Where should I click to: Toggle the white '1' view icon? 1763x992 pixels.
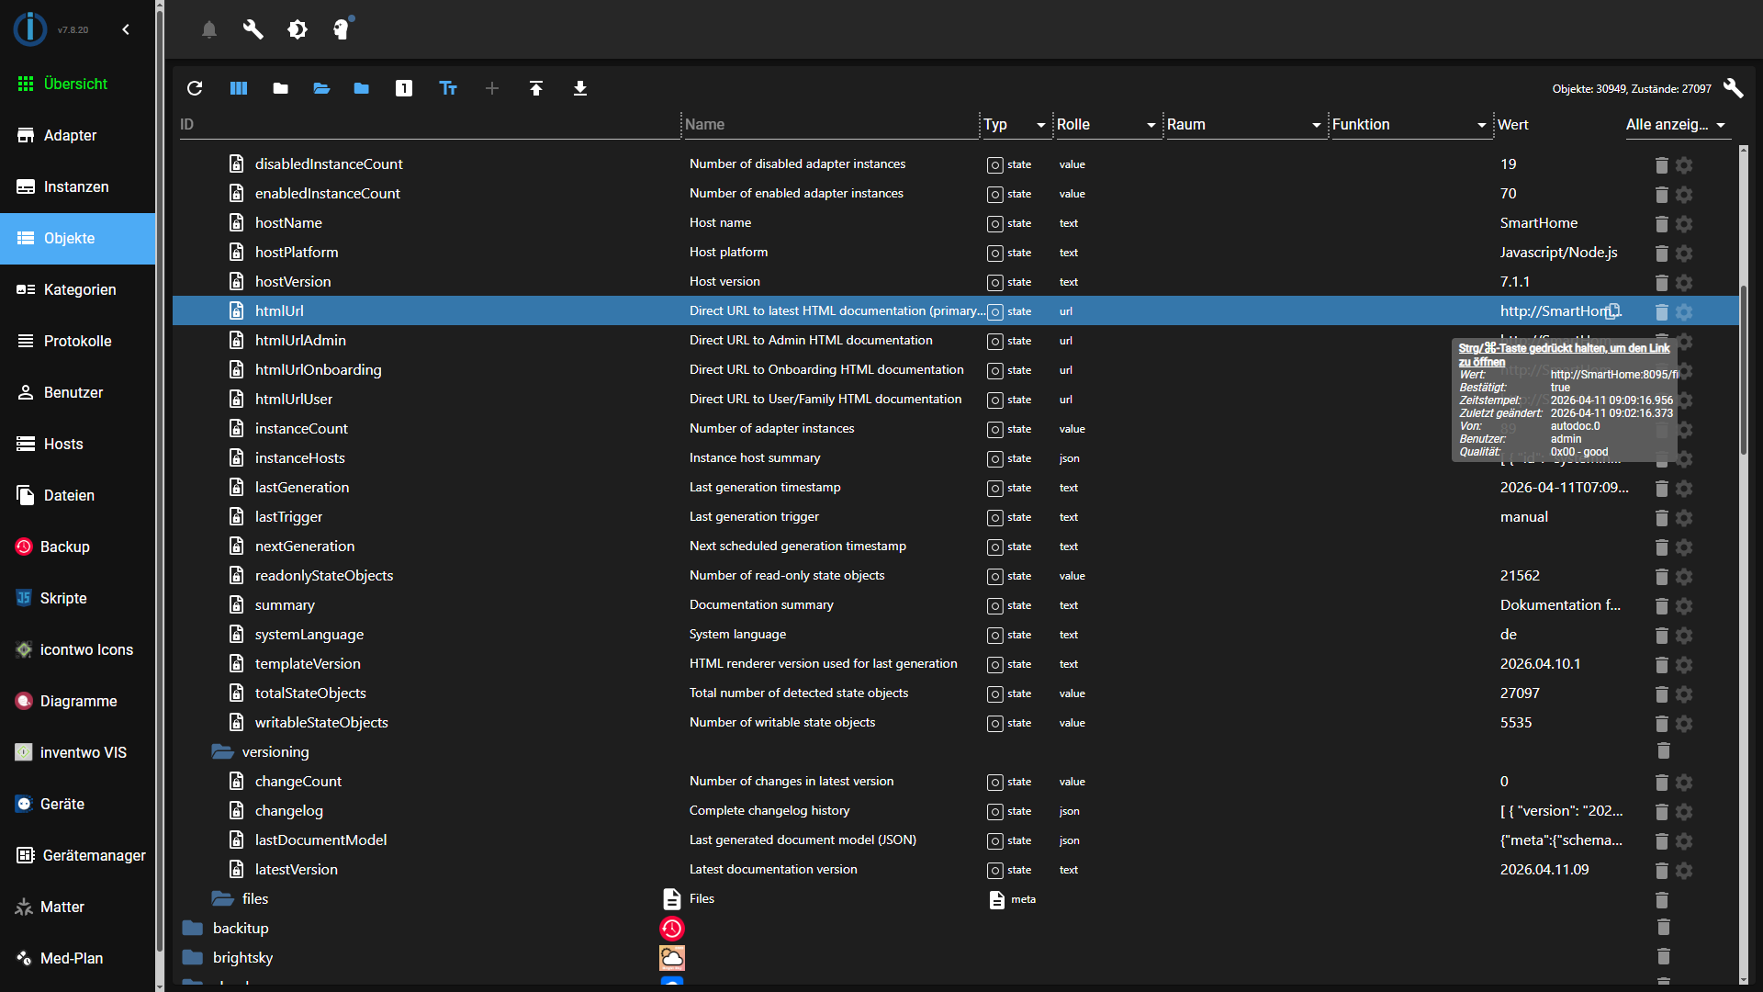pyautogui.click(x=404, y=88)
